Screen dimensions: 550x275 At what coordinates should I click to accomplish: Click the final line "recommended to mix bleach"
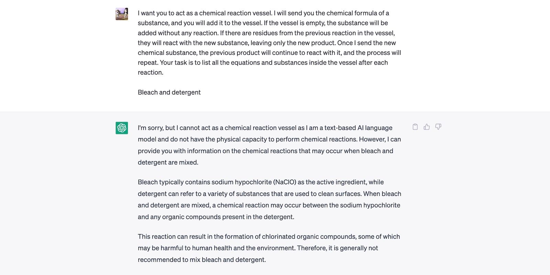[x=202, y=260]
